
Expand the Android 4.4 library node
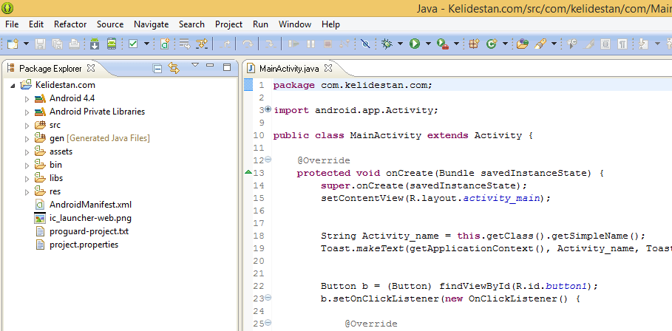[27, 99]
